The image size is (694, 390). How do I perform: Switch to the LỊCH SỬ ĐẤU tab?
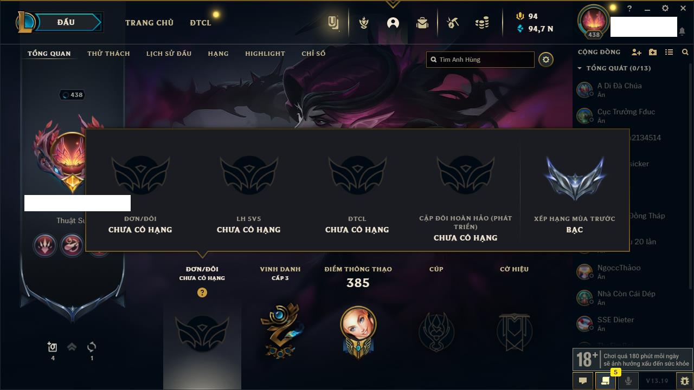click(x=169, y=54)
